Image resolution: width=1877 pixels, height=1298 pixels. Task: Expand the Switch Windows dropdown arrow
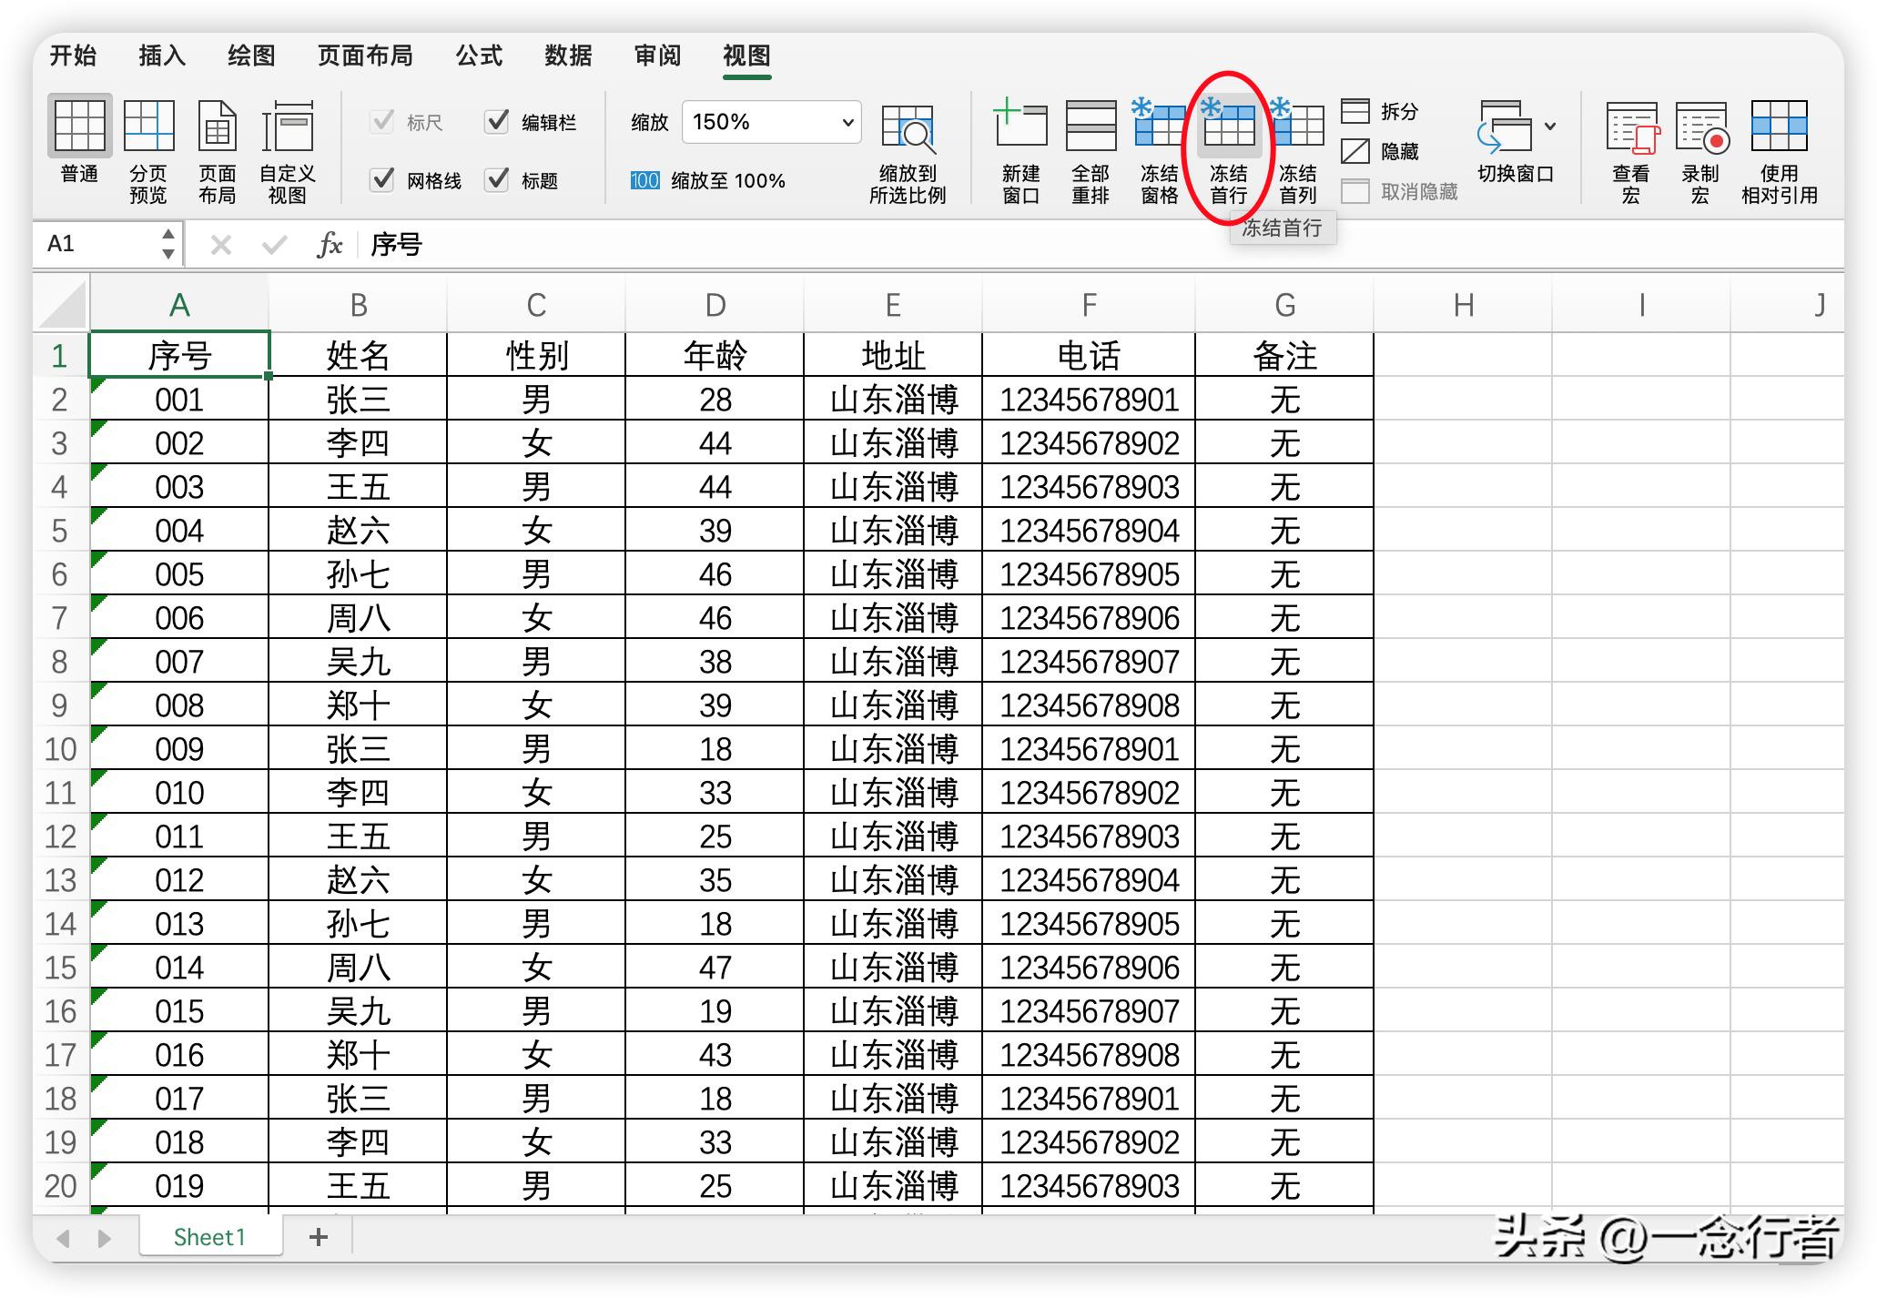(x=1550, y=127)
